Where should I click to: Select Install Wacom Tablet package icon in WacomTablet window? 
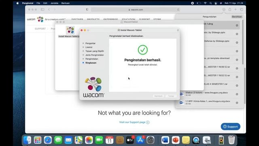point(70,30)
